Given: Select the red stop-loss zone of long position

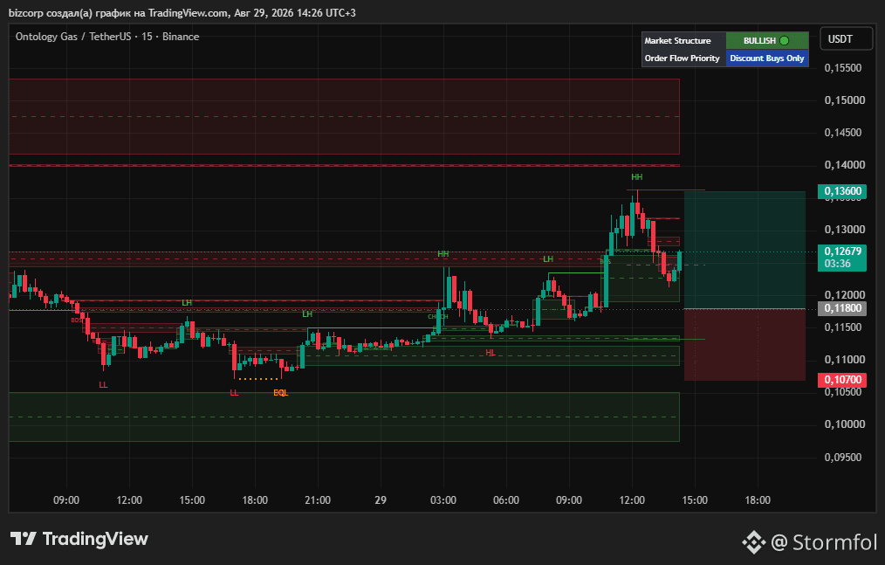Looking at the screenshot, I should (744, 345).
